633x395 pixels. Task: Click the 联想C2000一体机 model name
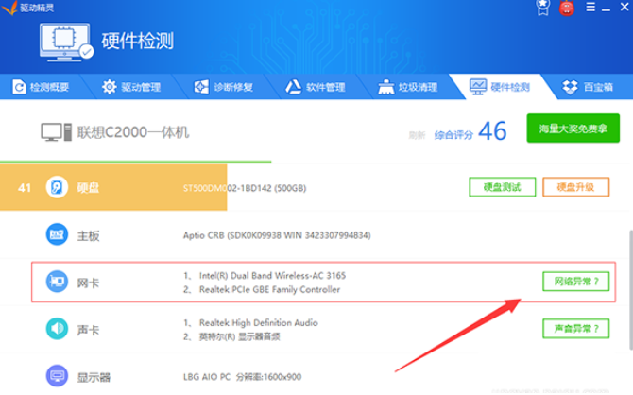pos(133,132)
